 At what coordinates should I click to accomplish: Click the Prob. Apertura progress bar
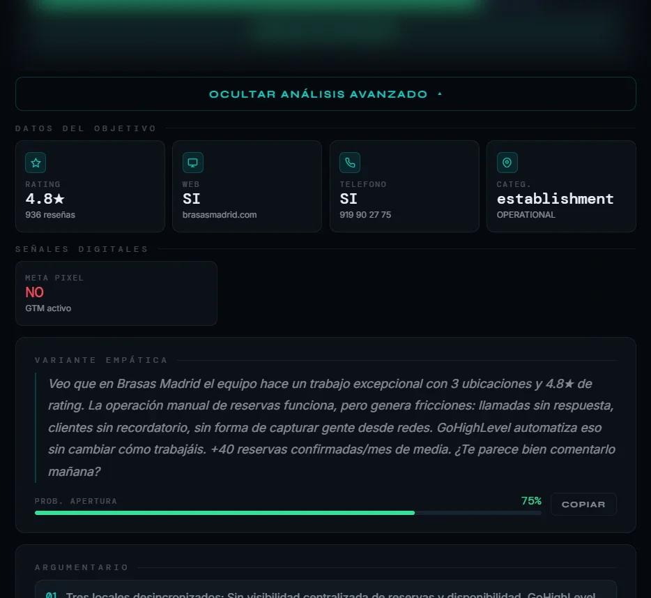click(x=288, y=513)
